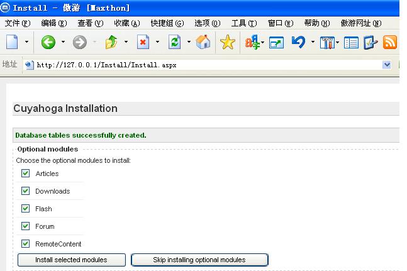Click the full screen window icon
407x271 pixels.
276,43
